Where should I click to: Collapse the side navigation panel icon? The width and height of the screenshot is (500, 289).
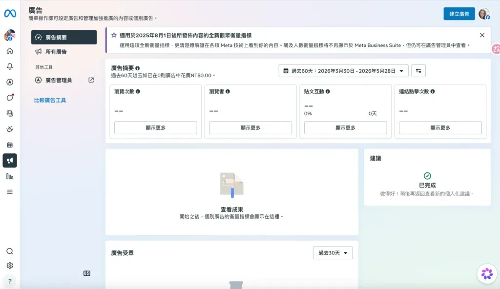click(87, 273)
